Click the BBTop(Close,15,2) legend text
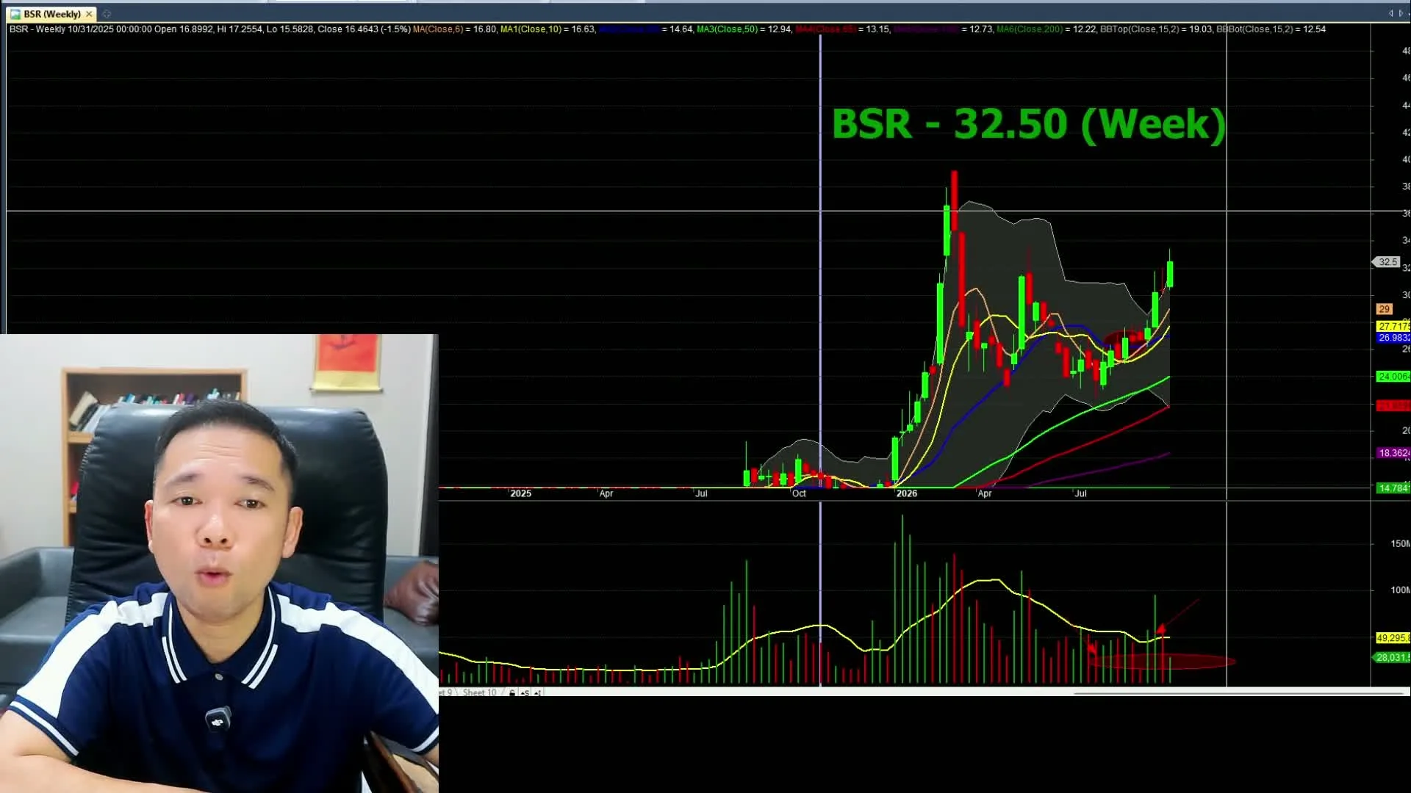The image size is (1411, 793). (x=1139, y=29)
